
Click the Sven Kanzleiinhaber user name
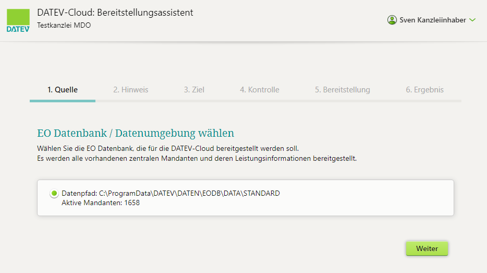[433, 20]
